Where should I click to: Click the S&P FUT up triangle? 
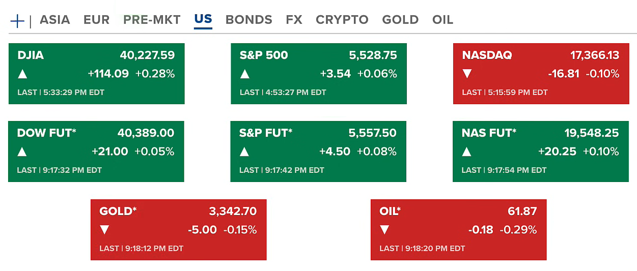tap(244, 152)
